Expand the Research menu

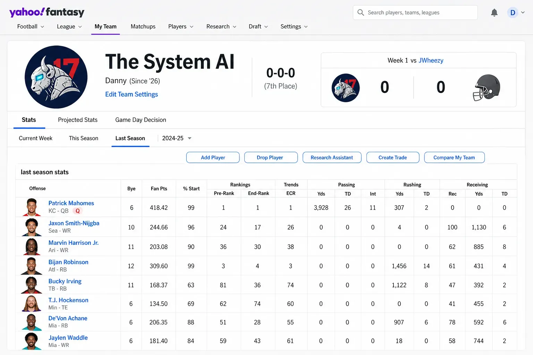click(221, 26)
